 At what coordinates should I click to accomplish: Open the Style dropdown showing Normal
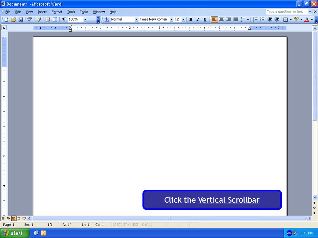point(136,20)
